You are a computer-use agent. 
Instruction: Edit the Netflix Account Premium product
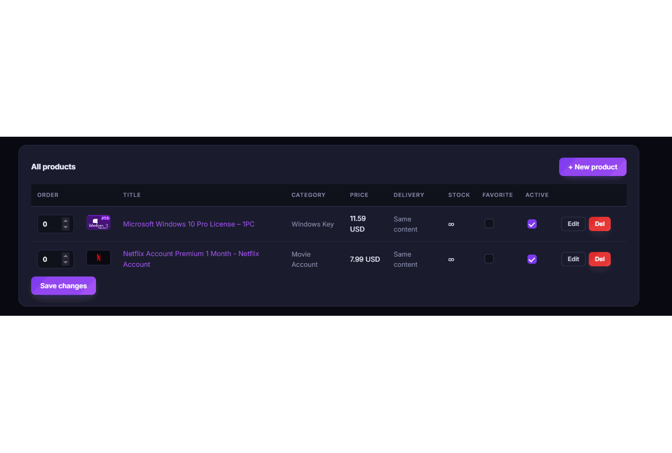pos(573,259)
